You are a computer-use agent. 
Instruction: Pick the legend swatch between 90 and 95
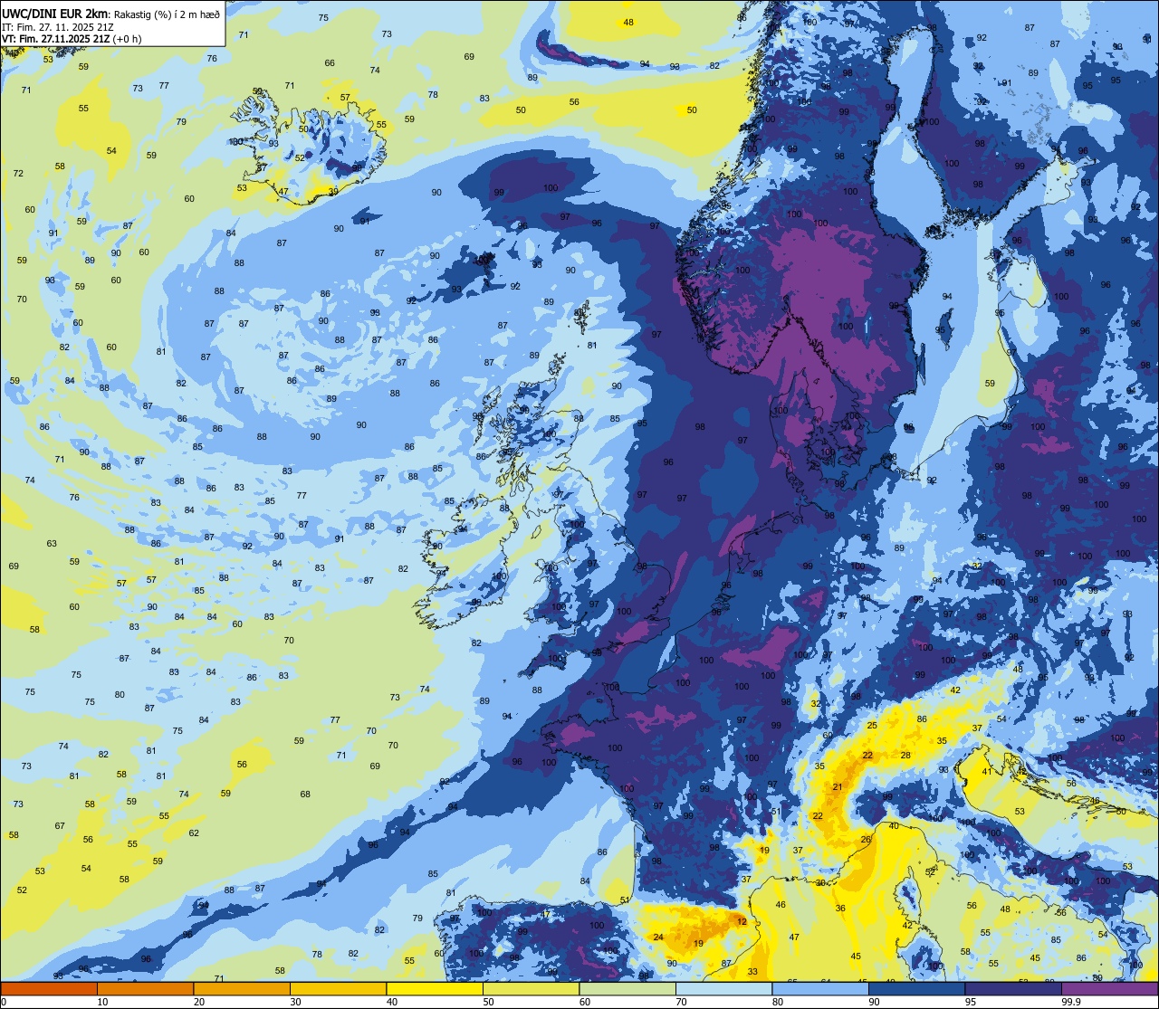click(916, 988)
